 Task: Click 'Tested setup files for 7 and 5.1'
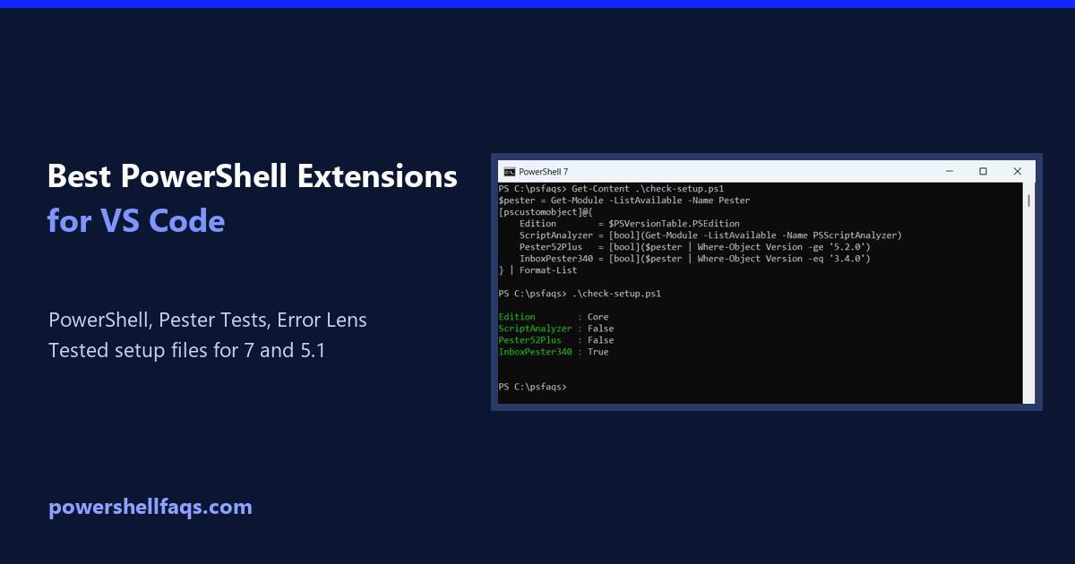[186, 350]
